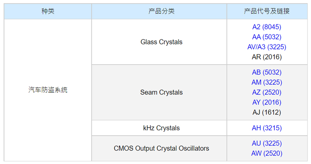Click CMOS Output Crystal Oscillators cell
311x164 pixels.
159,148
